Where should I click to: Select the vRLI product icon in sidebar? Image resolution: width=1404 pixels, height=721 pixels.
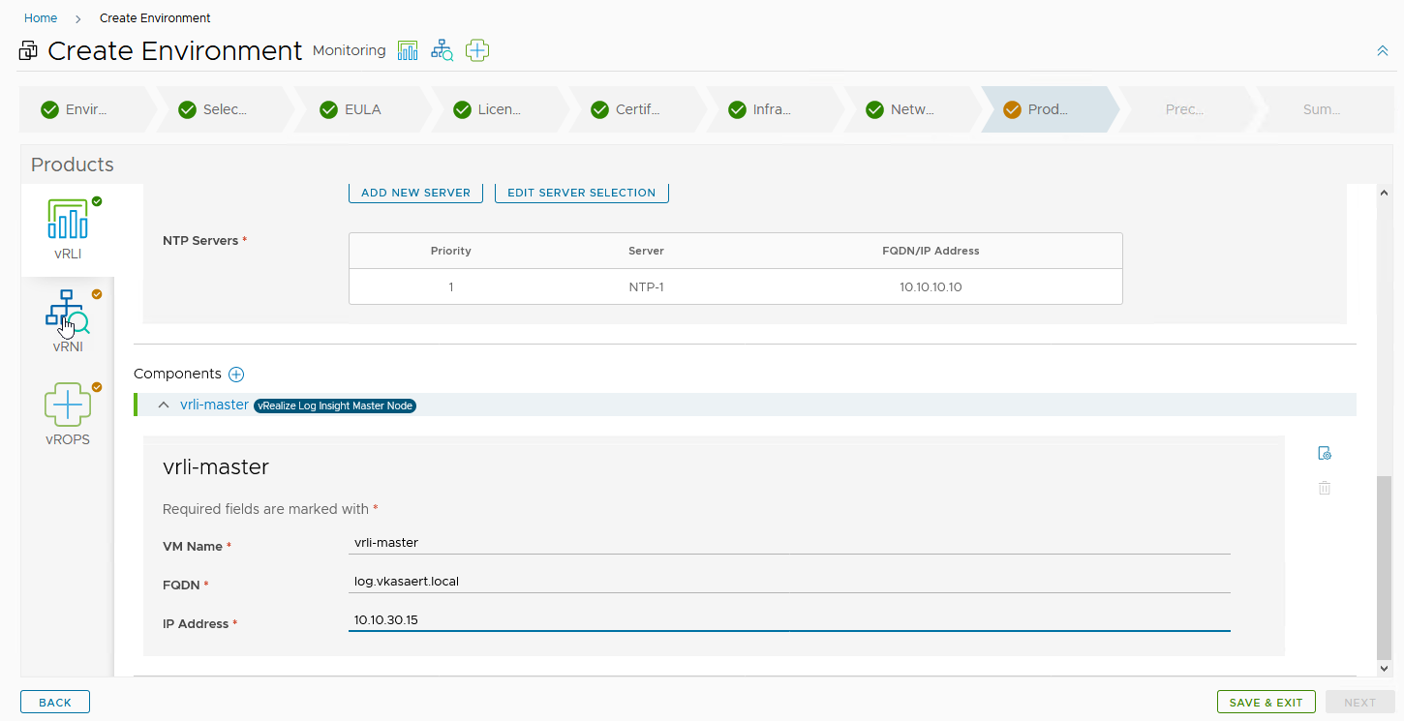68,228
